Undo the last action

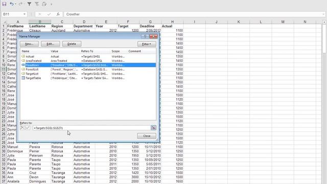pos(12,4)
